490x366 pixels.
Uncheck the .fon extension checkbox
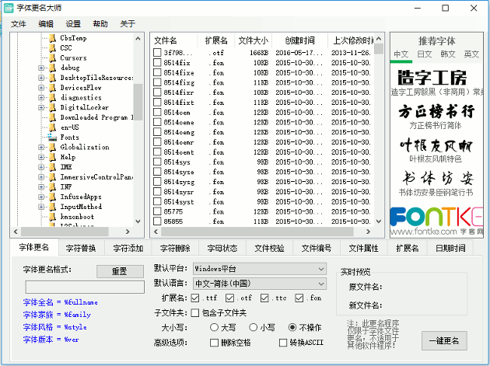tap(299, 298)
